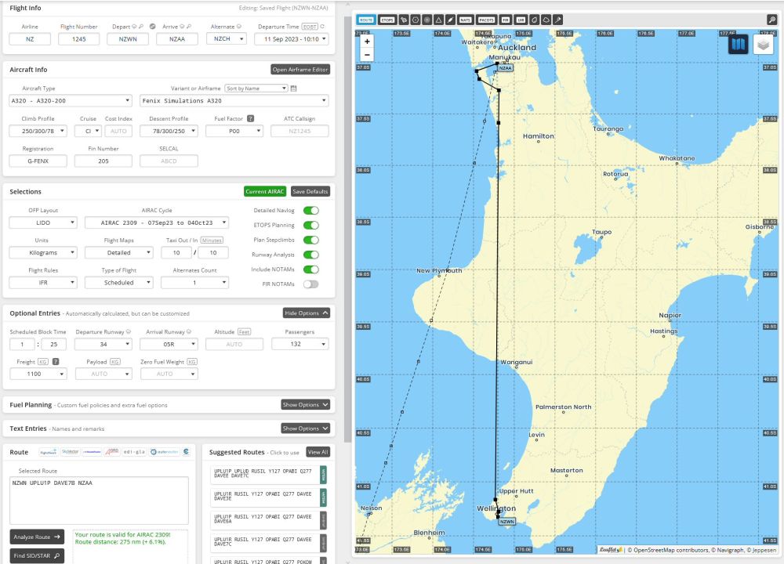Click the save icon beside Sort by Name
The image size is (784, 564).
click(293, 89)
